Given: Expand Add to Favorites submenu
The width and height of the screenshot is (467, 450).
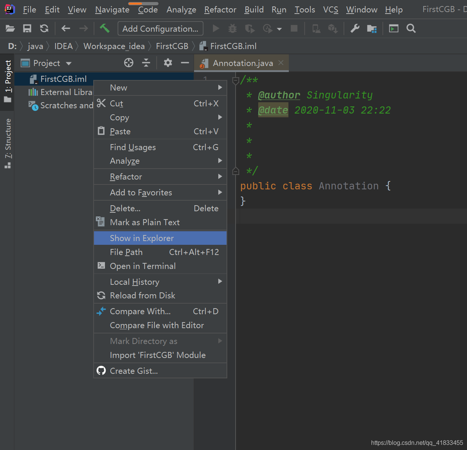Looking at the screenshot, I should (x=160, y=192).
